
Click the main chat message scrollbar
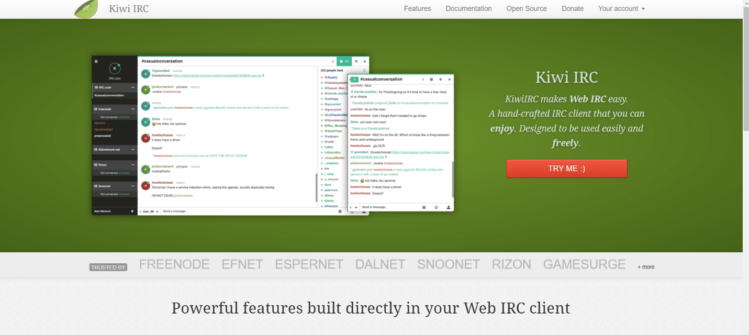point(316,187)
